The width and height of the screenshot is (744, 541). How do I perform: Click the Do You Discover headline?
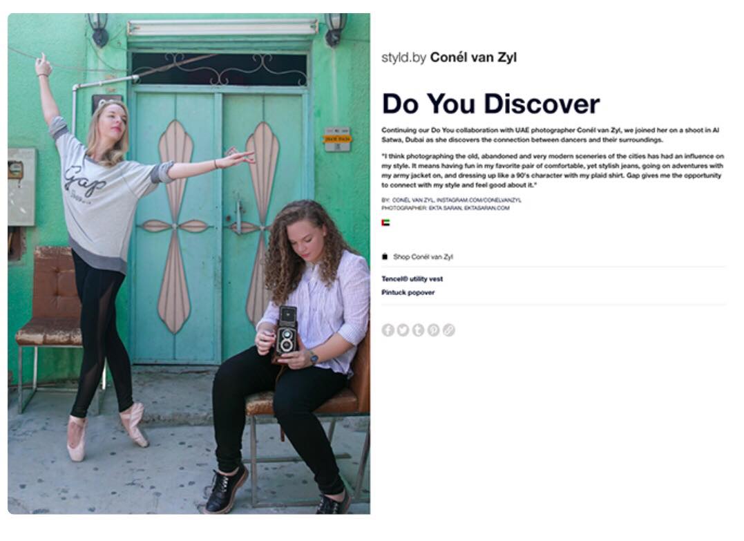click(x=490, y=104)
